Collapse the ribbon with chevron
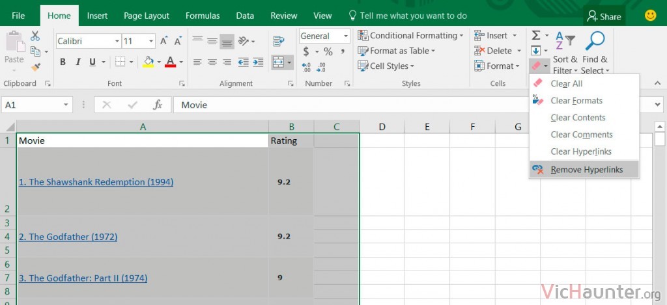 [658, 83]
